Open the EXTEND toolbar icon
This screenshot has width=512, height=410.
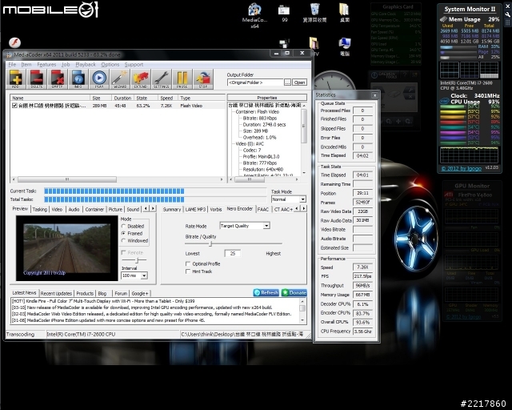click(141, 78)
